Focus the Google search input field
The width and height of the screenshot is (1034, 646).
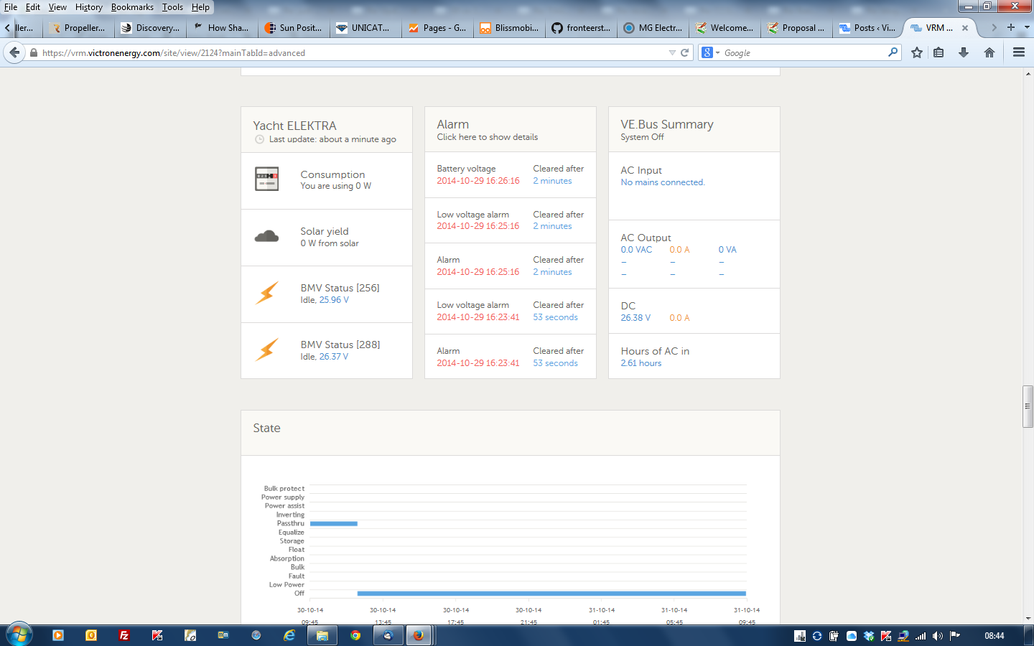click(803, 52)
